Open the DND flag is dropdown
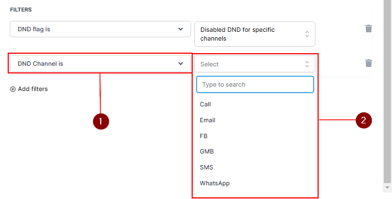This screenshot has width=392, height=199. click(x=100, y=29)
